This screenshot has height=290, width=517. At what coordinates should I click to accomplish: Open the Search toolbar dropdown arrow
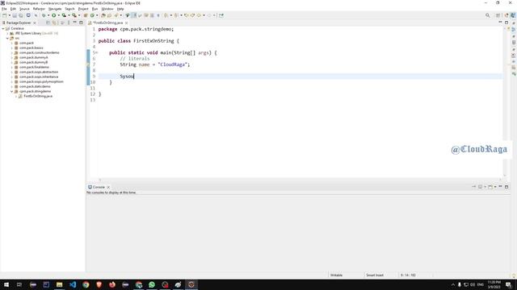121,15
